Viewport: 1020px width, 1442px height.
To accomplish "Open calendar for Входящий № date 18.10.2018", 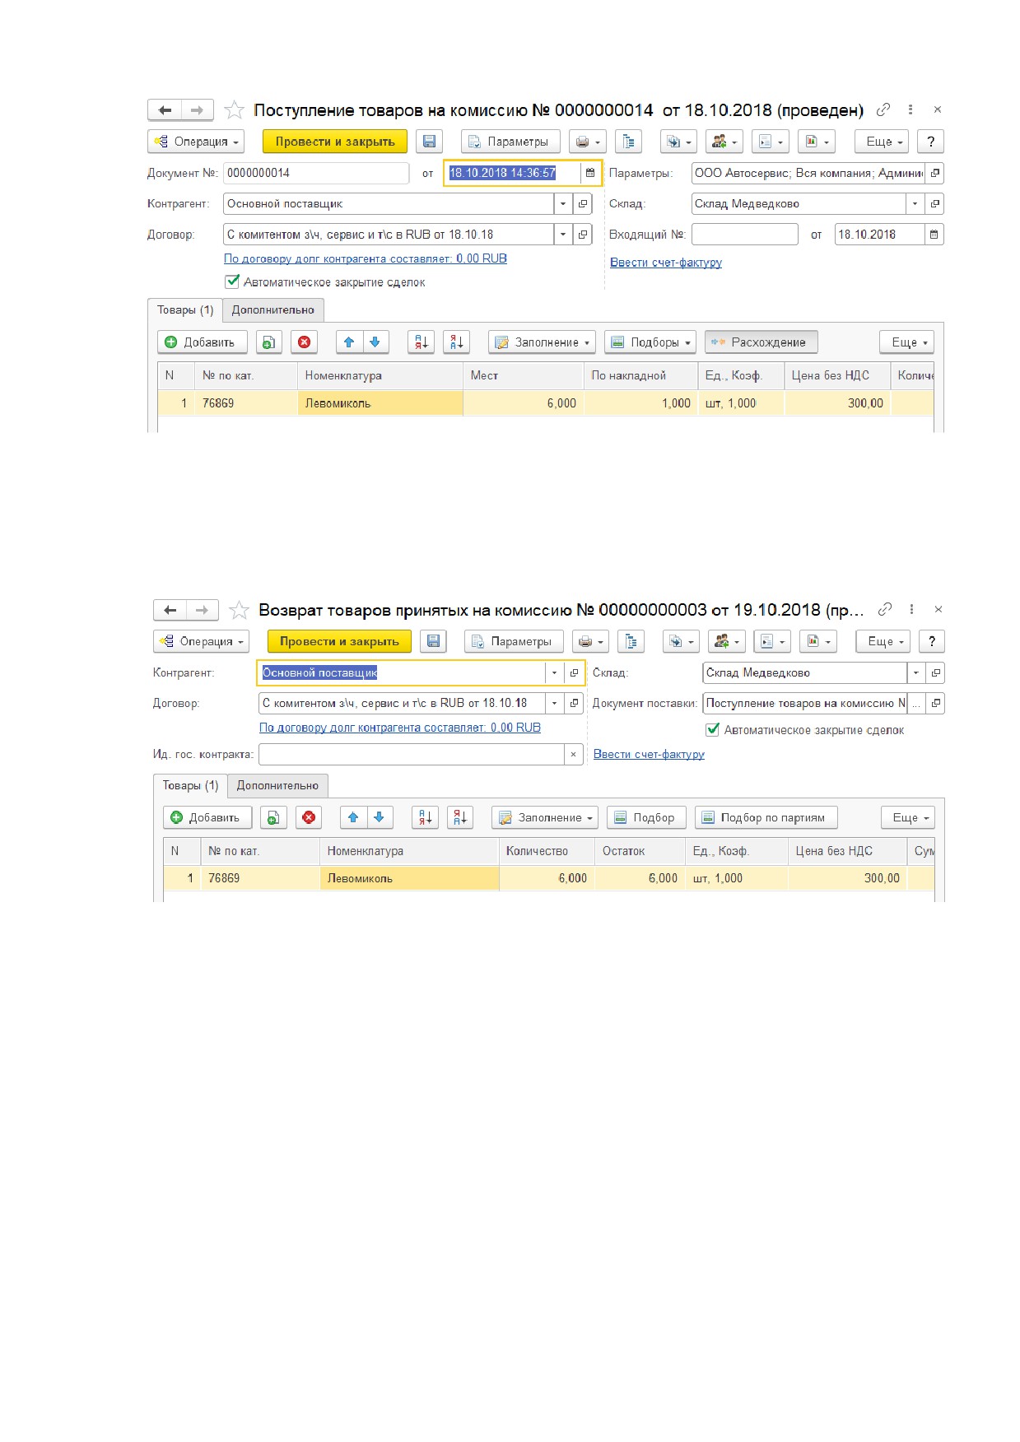I will pos(934,235).
